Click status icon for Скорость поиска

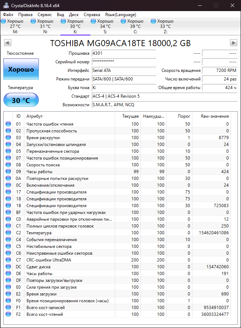click(x=8, y=165)
